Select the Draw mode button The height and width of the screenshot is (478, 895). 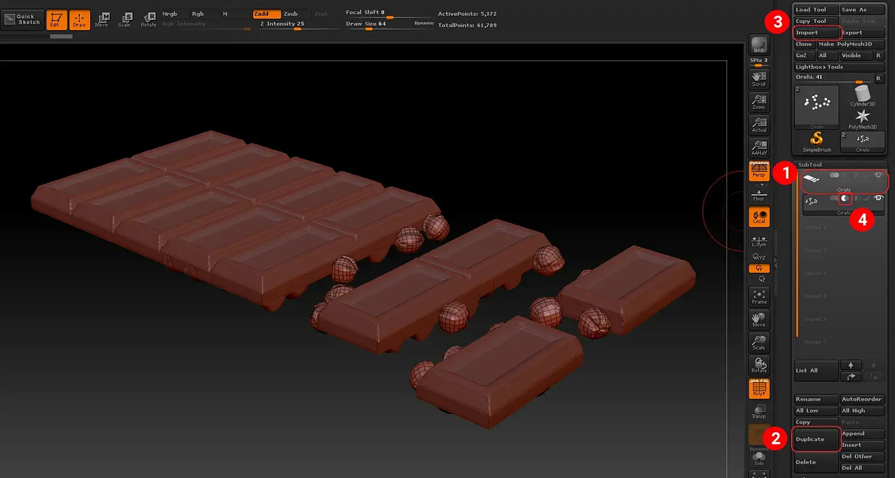pos(79,20)
